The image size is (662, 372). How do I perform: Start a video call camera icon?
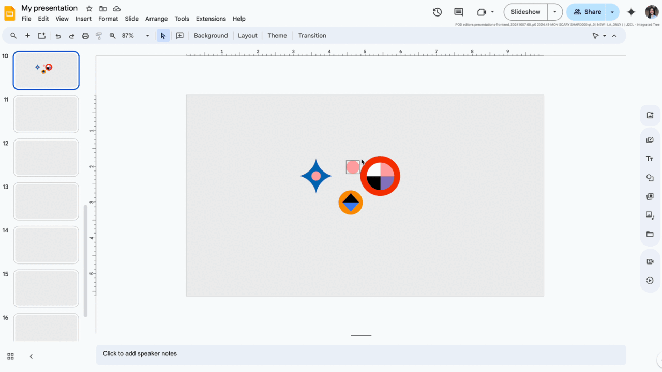(482, 12)
